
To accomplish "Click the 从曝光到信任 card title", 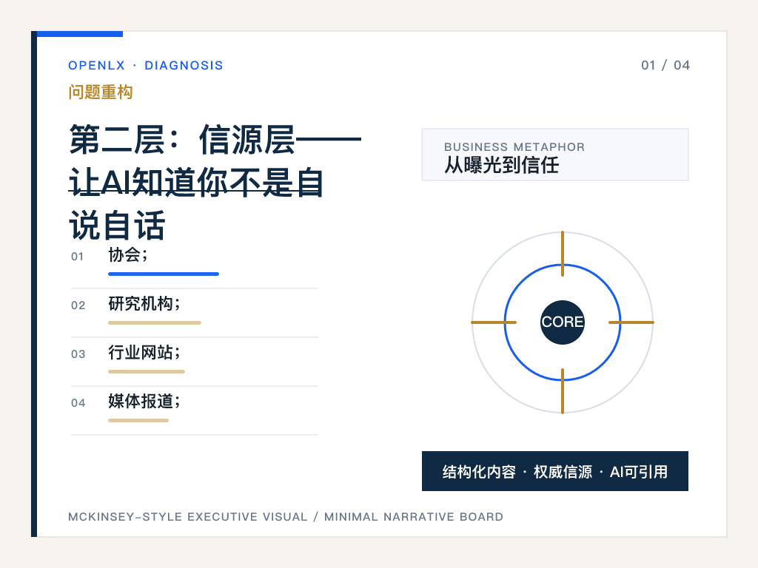I will 502,165.
